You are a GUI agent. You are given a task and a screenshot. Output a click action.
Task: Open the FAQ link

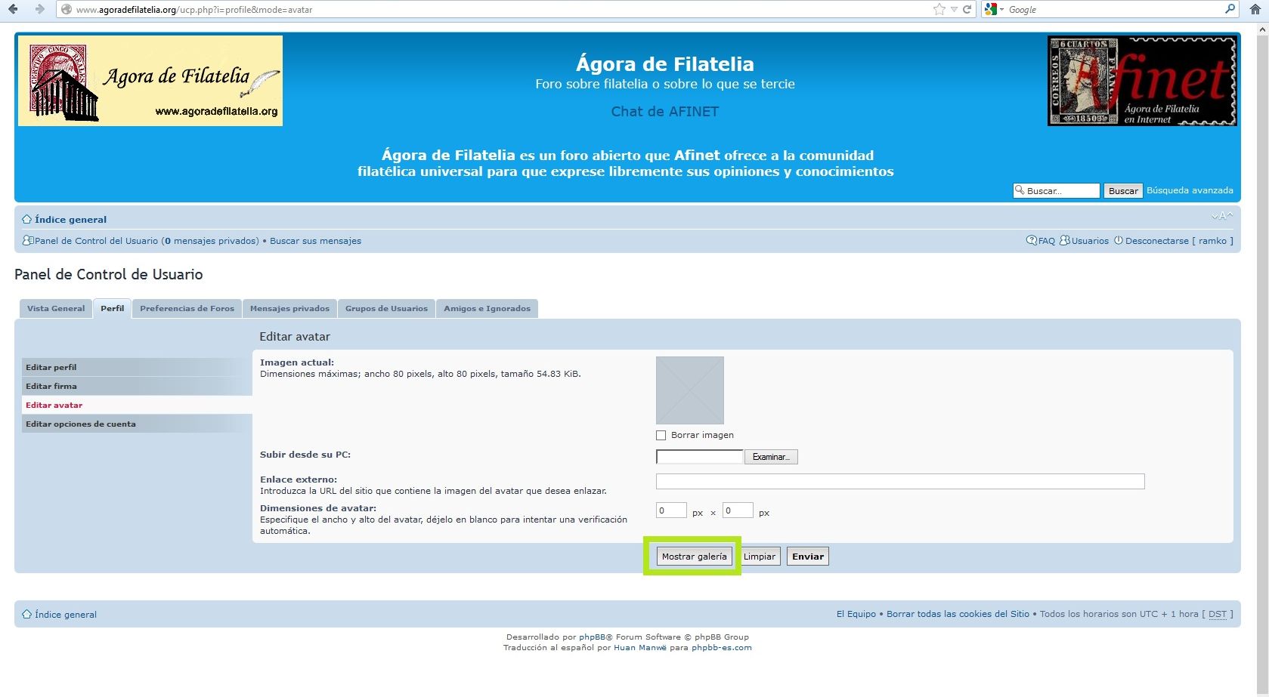1046,241
